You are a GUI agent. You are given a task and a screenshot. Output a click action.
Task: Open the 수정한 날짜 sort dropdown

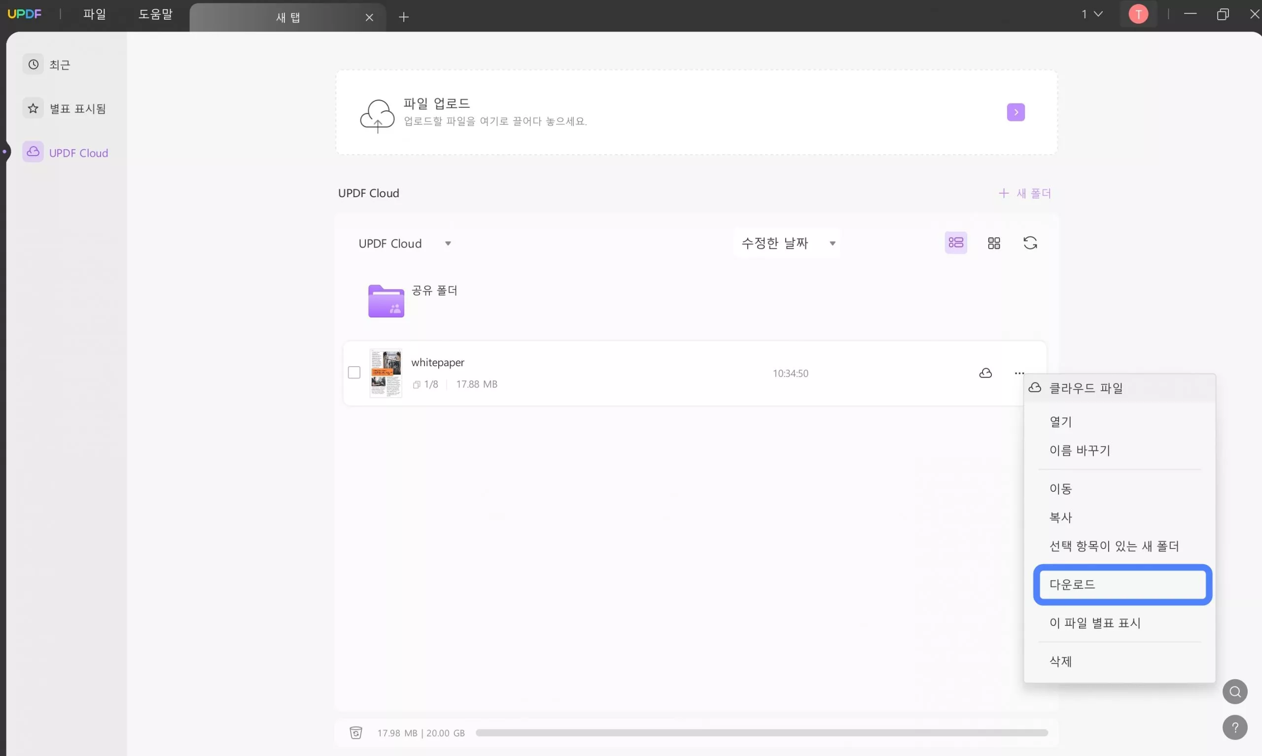[787, 243]
